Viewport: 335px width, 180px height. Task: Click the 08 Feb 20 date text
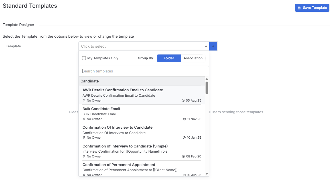coord(194,157)
